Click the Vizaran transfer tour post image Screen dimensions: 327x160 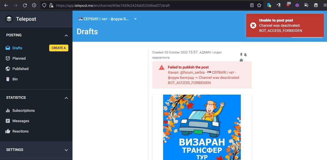pos(202,127)
